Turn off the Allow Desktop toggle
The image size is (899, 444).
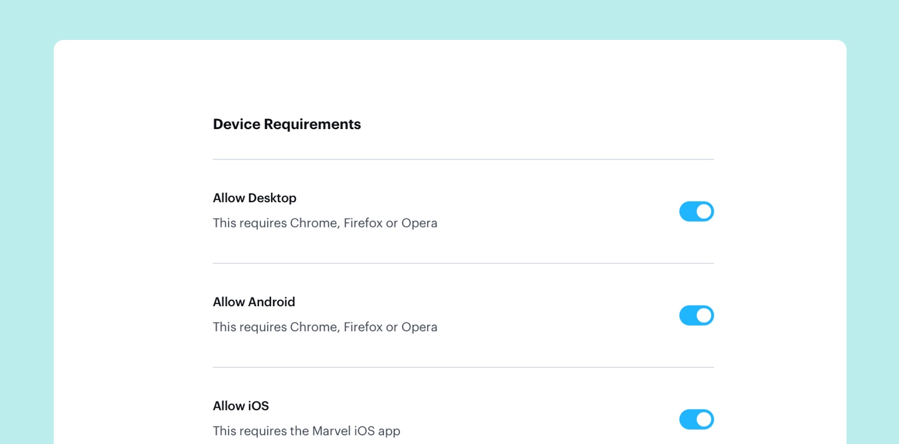click(x=696, y=211)
